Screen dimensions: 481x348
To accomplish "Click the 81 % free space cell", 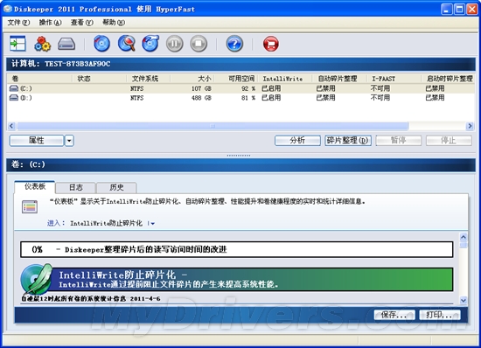I will (248, 98).
